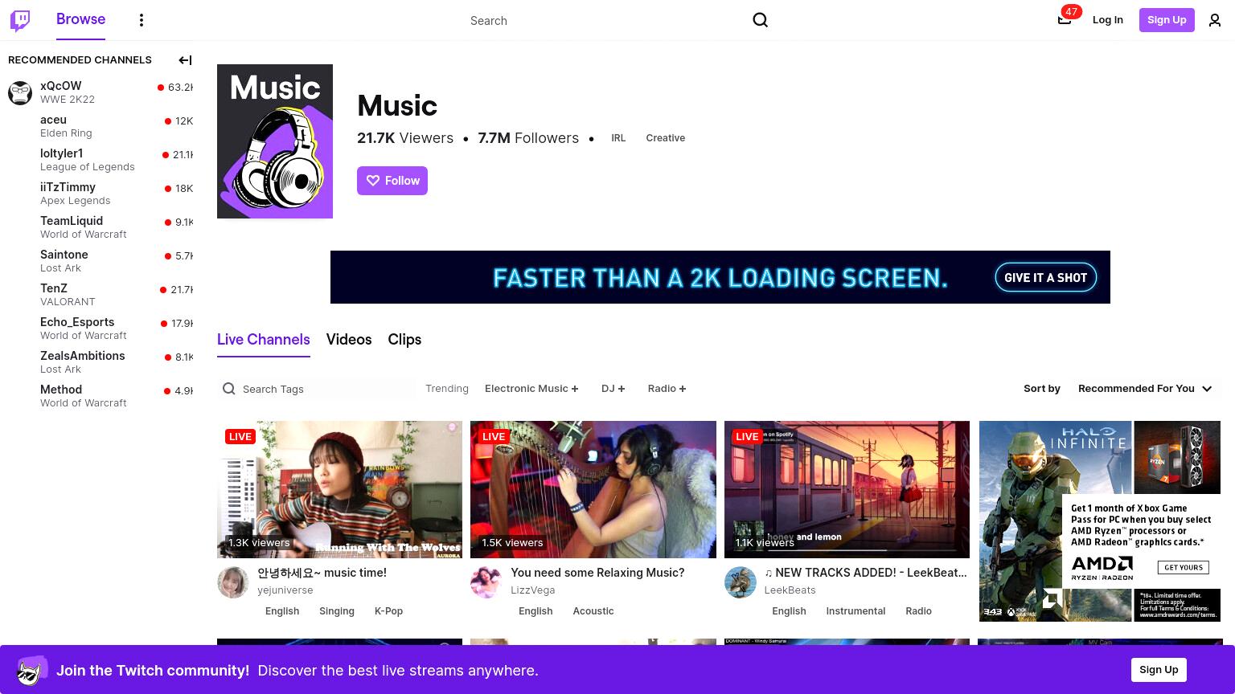
Task: Collapse the recommended channels sidebar
Action: coord(185,60)
